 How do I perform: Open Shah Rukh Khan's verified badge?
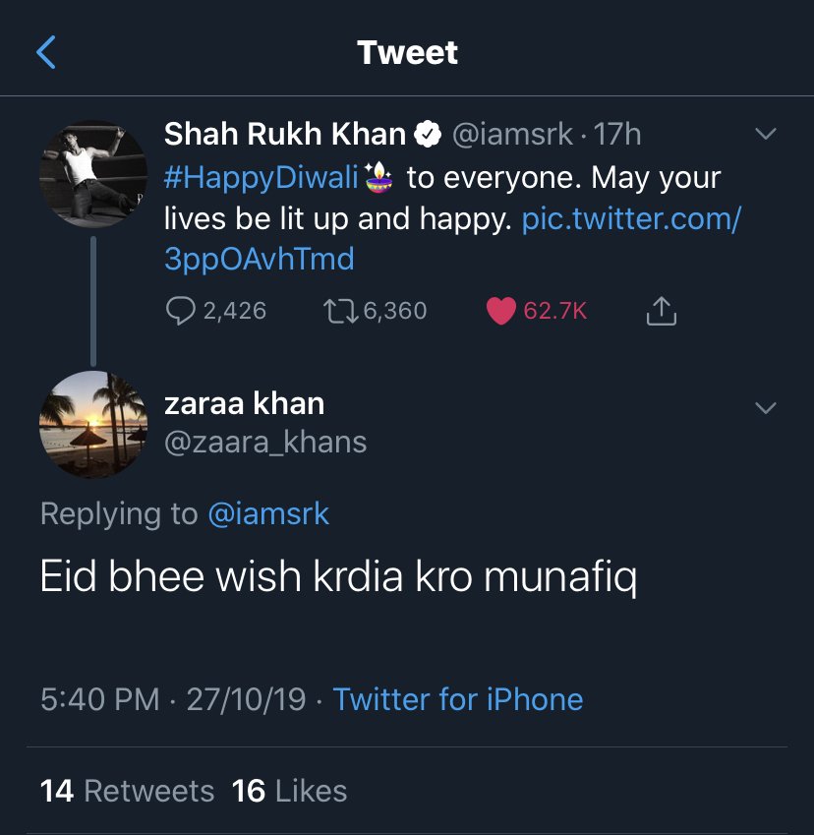pos(427,134)
